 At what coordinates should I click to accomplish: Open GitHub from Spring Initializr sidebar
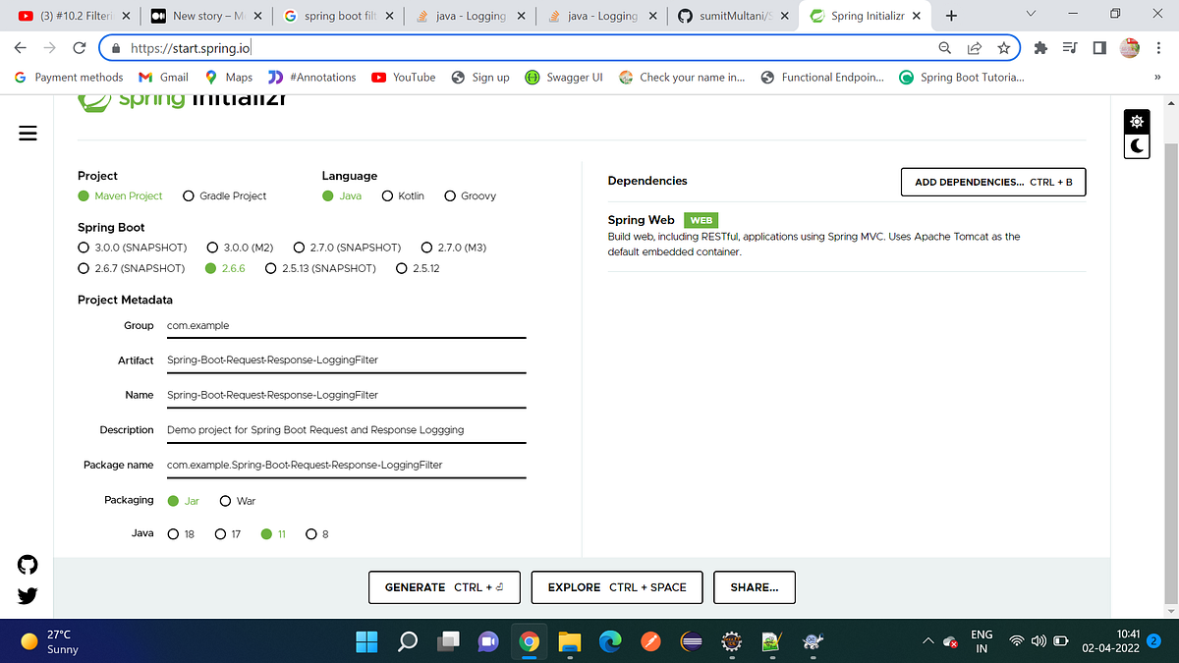point(27,564)
